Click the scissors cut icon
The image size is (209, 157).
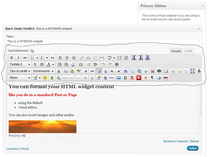coord(59,71)
